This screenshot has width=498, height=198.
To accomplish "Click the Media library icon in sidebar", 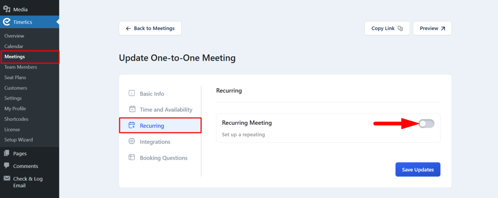I will coord(7,9).
